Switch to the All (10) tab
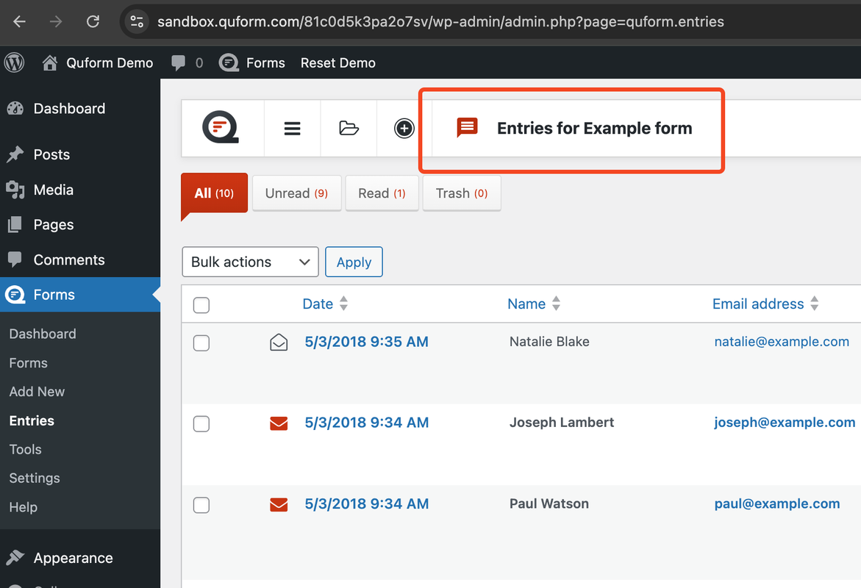The image size is (861, 588). click(x=214, y=193)
